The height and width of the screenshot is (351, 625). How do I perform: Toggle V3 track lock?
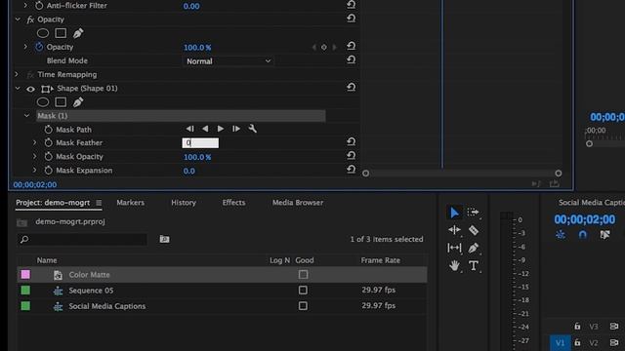(577, 327)
